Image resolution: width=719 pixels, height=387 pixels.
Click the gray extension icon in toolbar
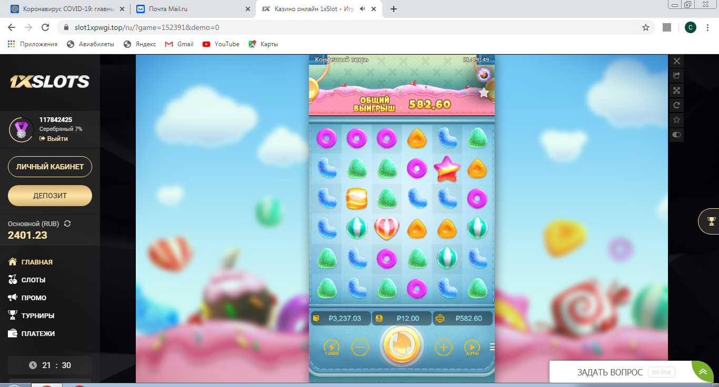pos(667,27)
